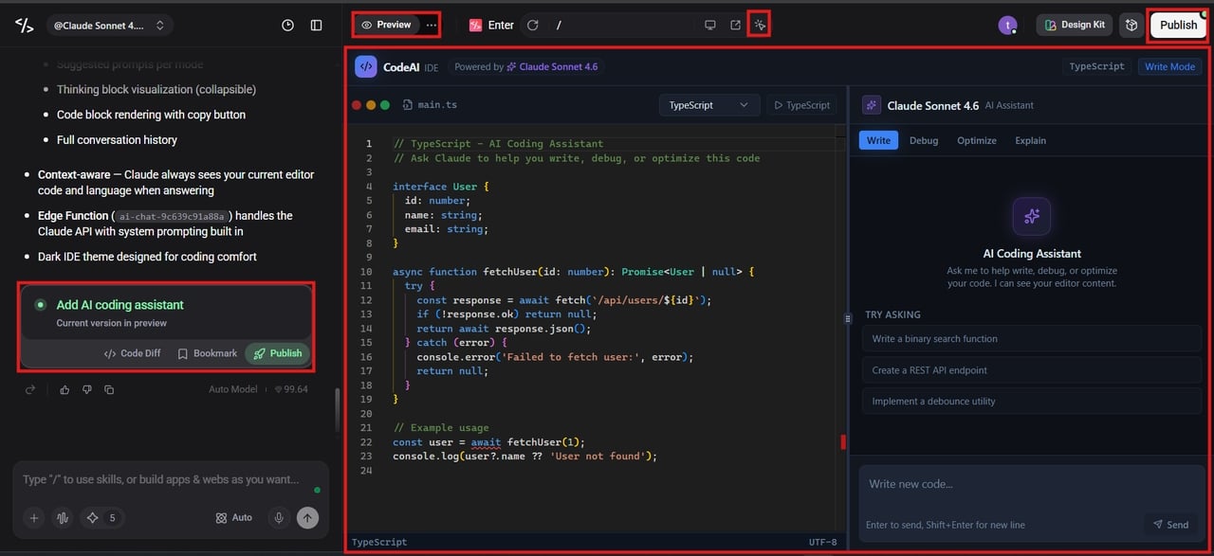
Task: Submit prompt with up-arrow button
Action: [307, 518]
